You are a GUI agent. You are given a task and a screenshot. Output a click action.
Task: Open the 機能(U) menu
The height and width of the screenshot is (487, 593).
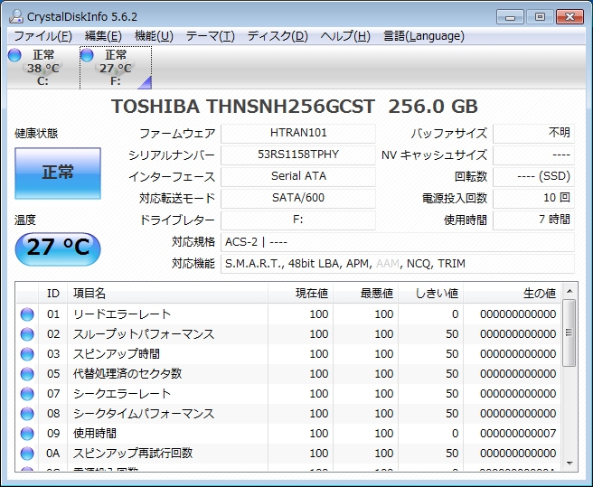click(154, 36)
